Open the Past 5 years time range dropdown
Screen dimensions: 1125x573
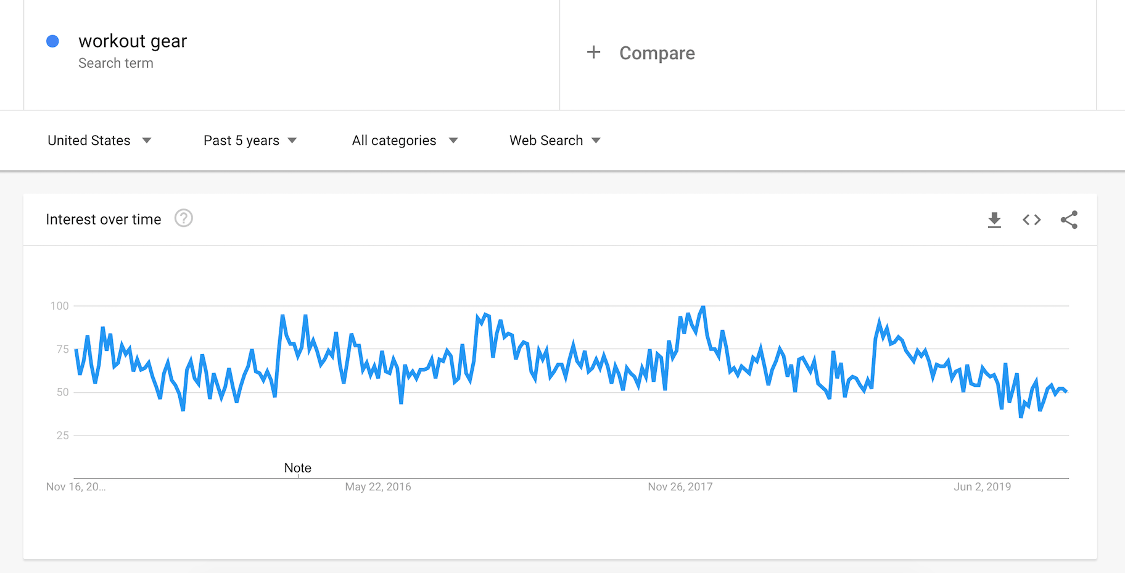point(250,141)
